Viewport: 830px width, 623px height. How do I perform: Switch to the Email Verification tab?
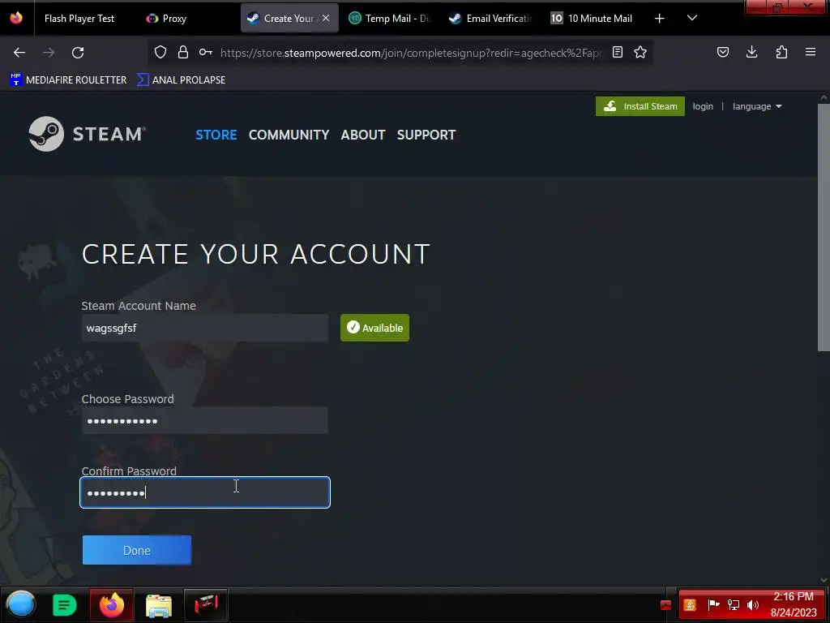490,18
